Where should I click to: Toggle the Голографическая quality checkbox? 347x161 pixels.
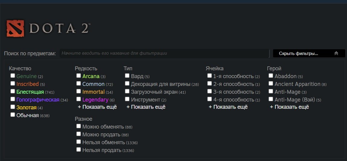(13, 99)
